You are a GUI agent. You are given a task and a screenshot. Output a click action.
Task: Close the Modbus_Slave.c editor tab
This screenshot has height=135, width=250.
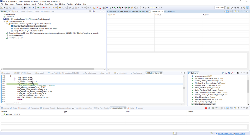point(161,73)
